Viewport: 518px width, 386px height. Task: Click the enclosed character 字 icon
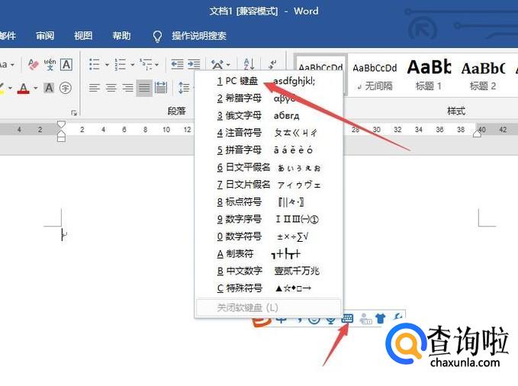click(66, 88)
